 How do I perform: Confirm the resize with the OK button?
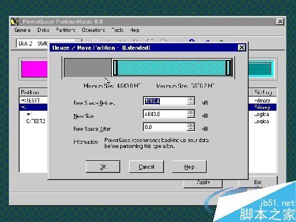coord(103,167)
